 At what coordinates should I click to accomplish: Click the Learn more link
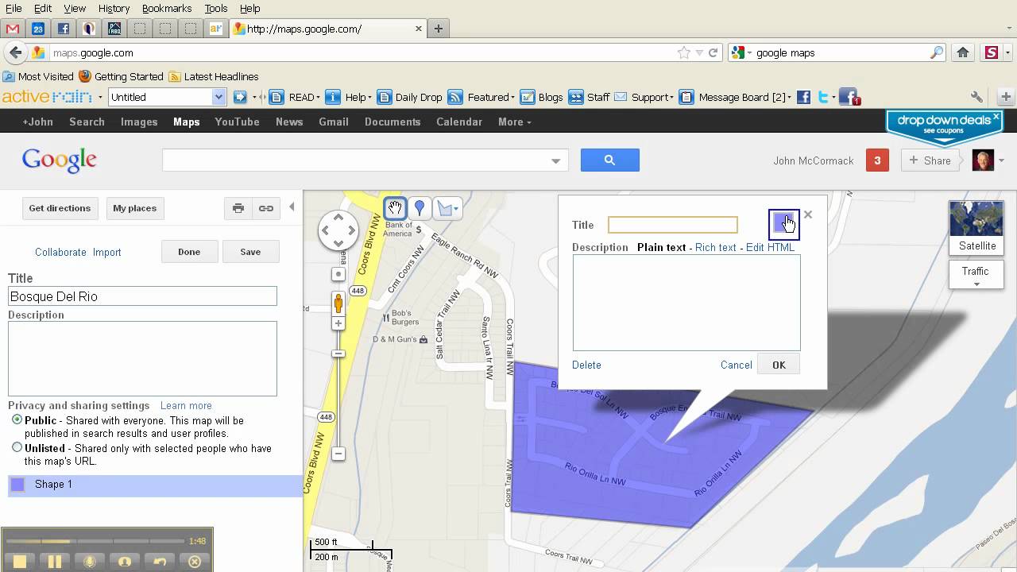point(186,405)
